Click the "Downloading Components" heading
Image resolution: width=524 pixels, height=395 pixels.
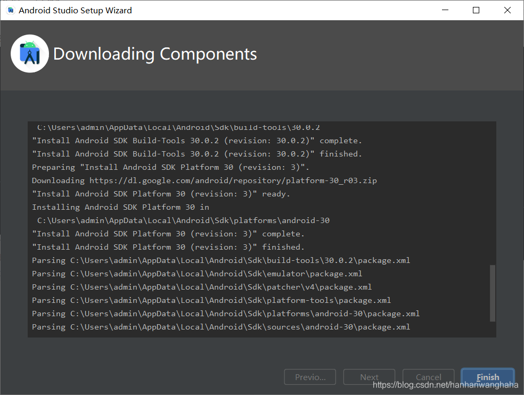click(155, 54)
